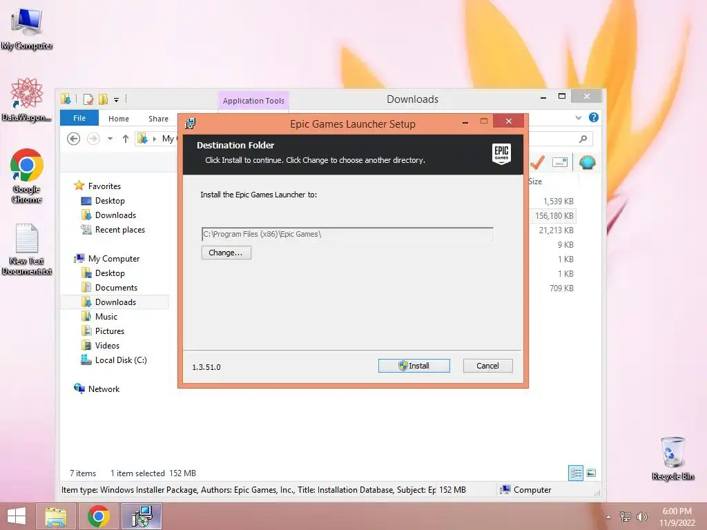Select the file sized 709 KB
This screenshot has width=707, height=530.
(561, 288)
